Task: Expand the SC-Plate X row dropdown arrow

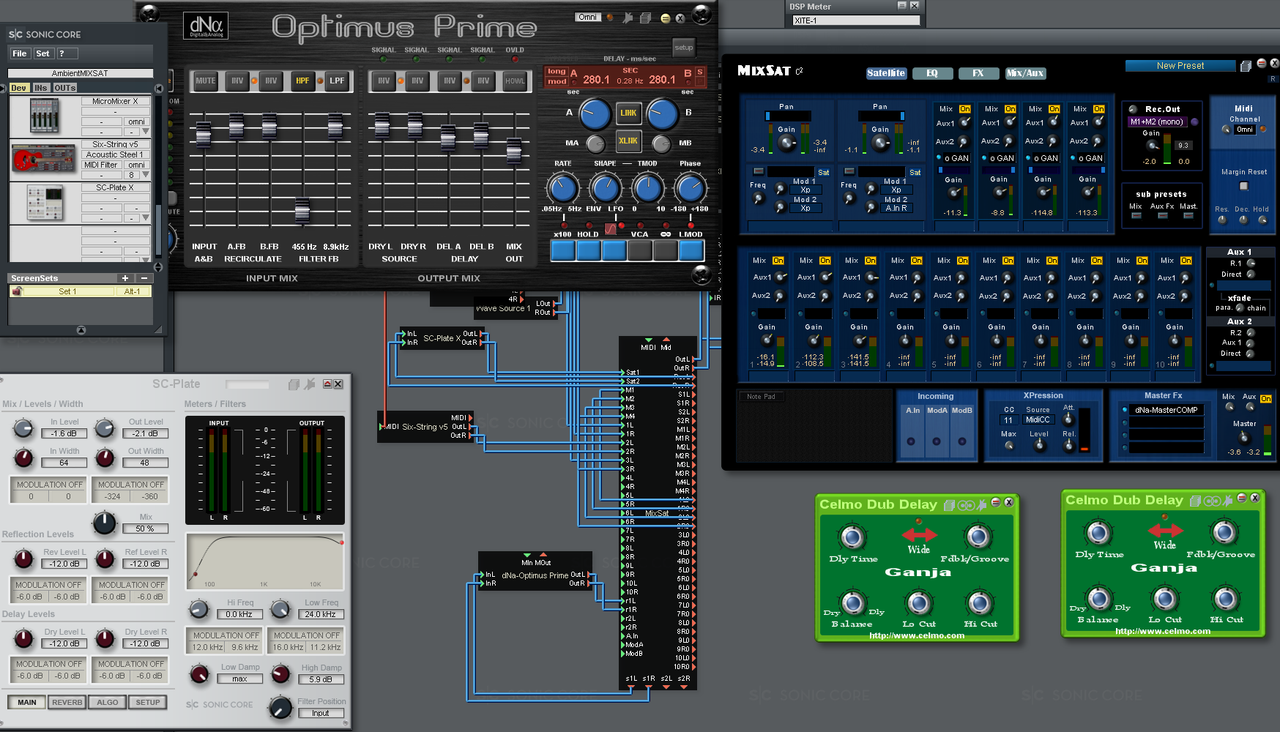Action: 146,218
